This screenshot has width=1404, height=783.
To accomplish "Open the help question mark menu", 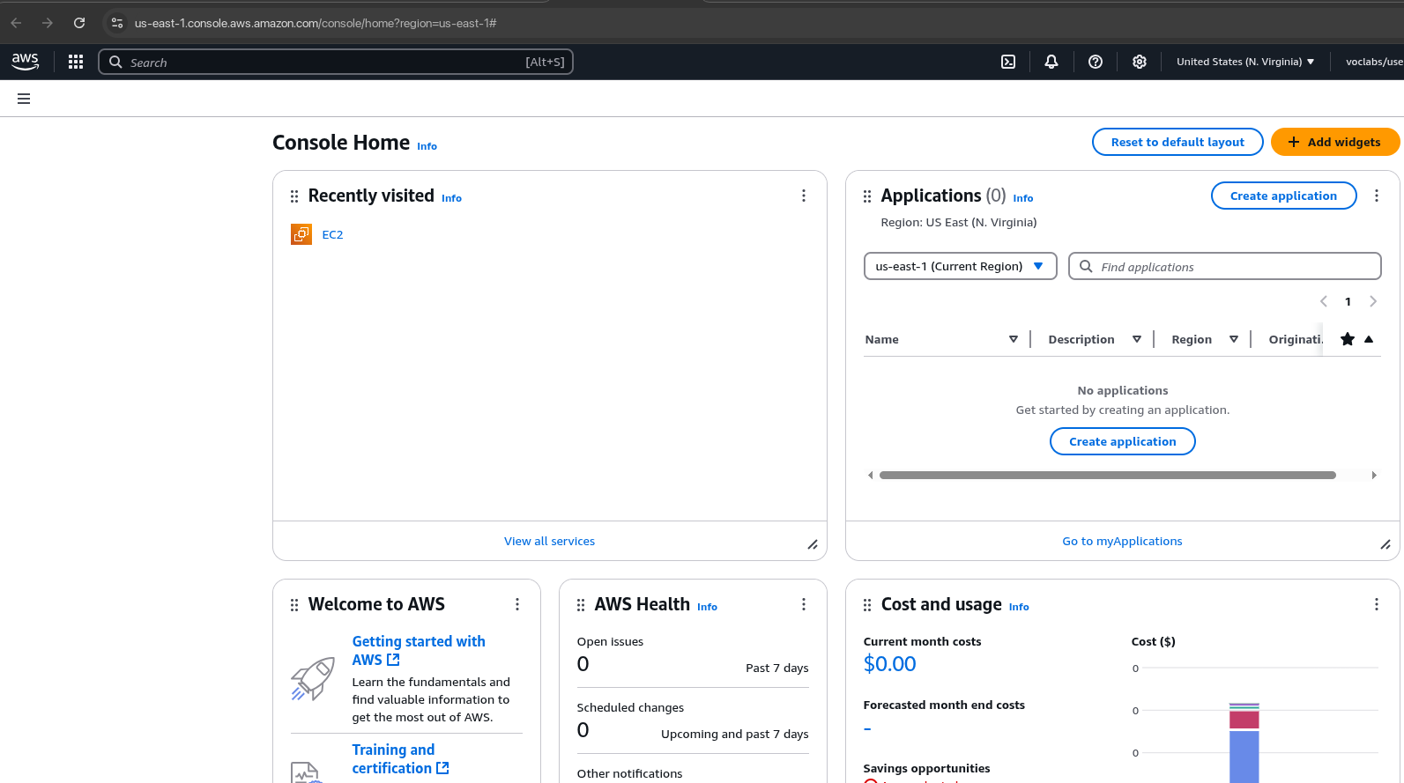I will click(1096, 62).
